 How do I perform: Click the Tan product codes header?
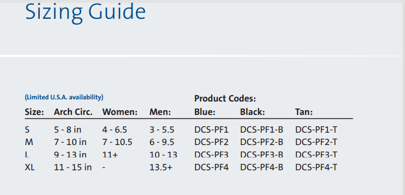[x=304, y=112]
